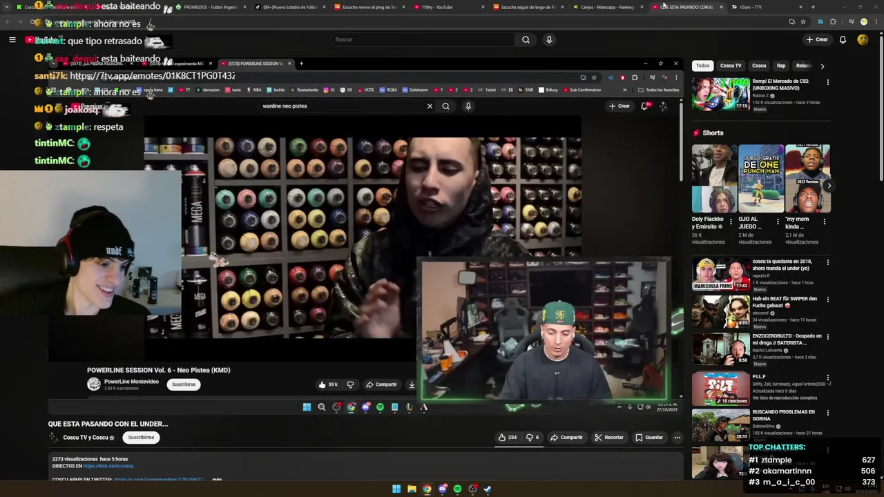This screenshot has height=497, width=884.
Task: Clear the 'wanline neo pistea' search in embedded video
Action: point(430,106)
